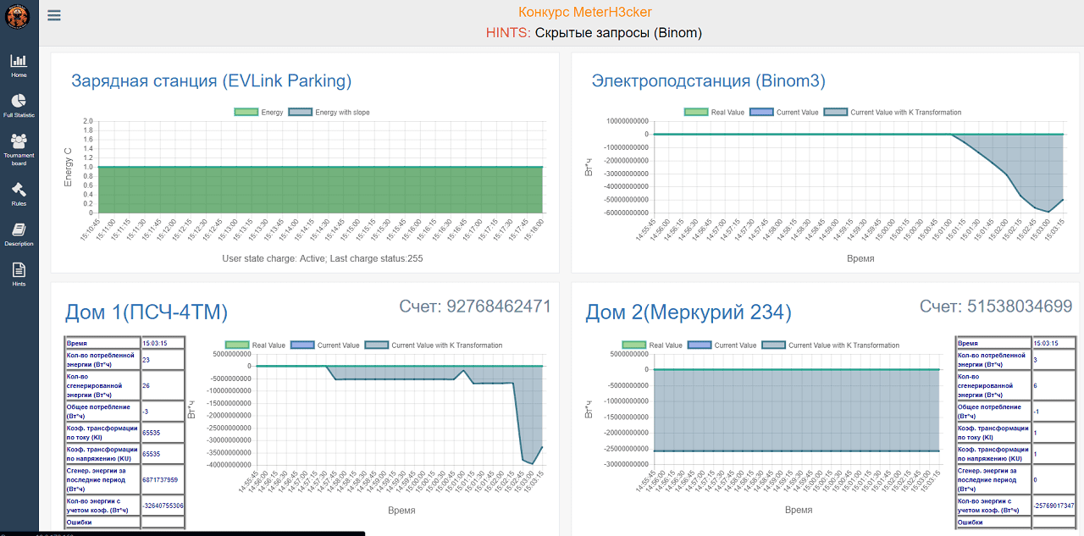This screenshot has width=1084, height=536.
Task: Click Ошибки row in Дом 1 table
Action: coord(125,522)
